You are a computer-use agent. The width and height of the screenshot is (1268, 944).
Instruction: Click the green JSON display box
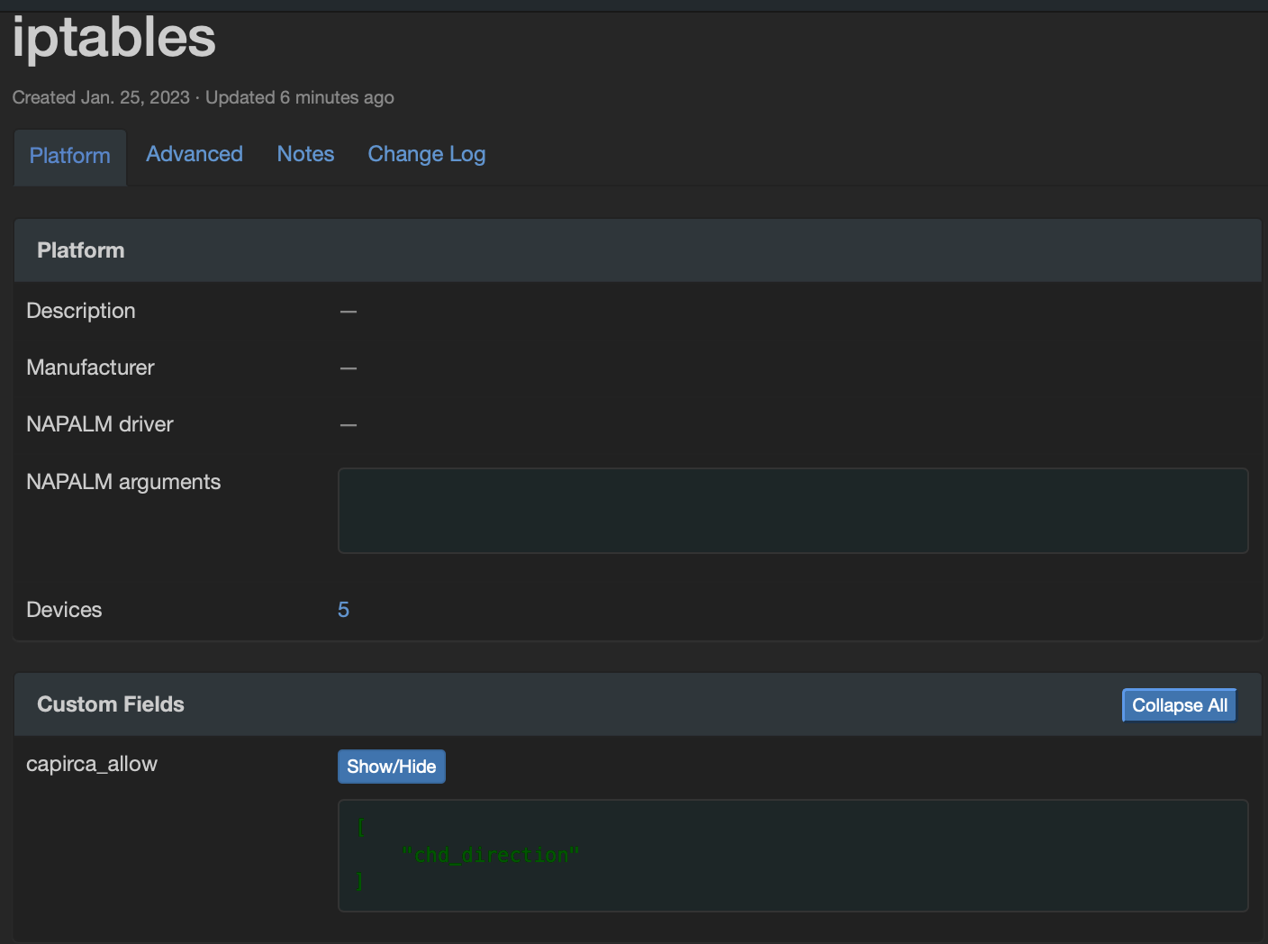click(x=792, y=855)
